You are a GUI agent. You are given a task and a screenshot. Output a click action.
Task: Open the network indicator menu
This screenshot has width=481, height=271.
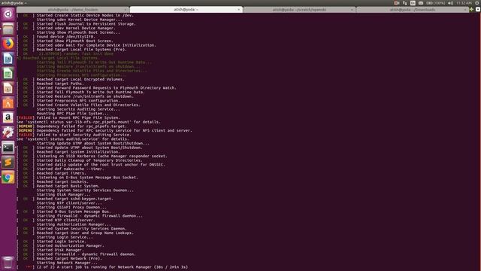[x=405, y=3]
